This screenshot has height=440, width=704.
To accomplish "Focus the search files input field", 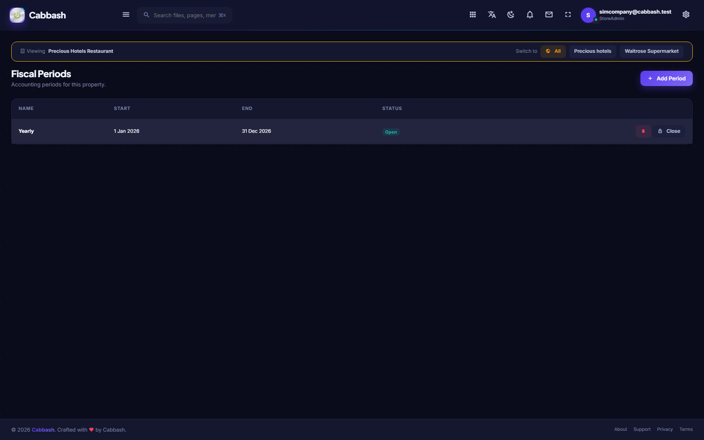I will [x=185, y=15].
